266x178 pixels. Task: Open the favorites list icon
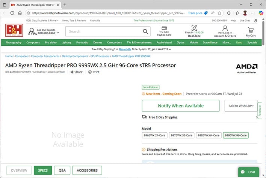click(237, 13)
